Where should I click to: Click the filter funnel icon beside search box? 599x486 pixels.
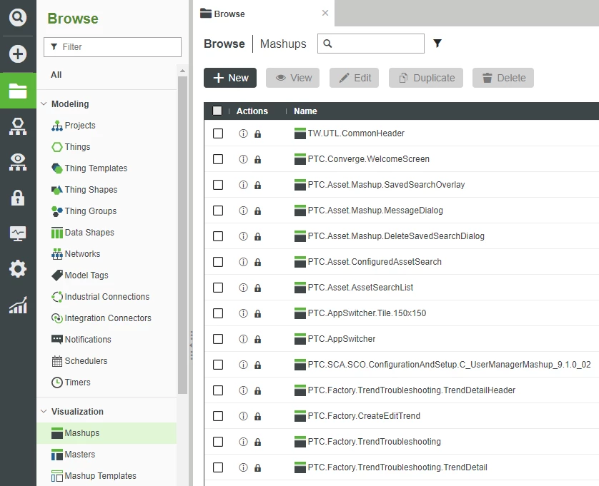pyautogui.click(x=437, y=44)
